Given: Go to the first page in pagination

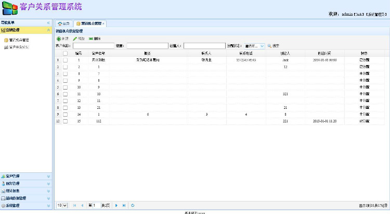Looking at the screenshot, I should point(74,206).
